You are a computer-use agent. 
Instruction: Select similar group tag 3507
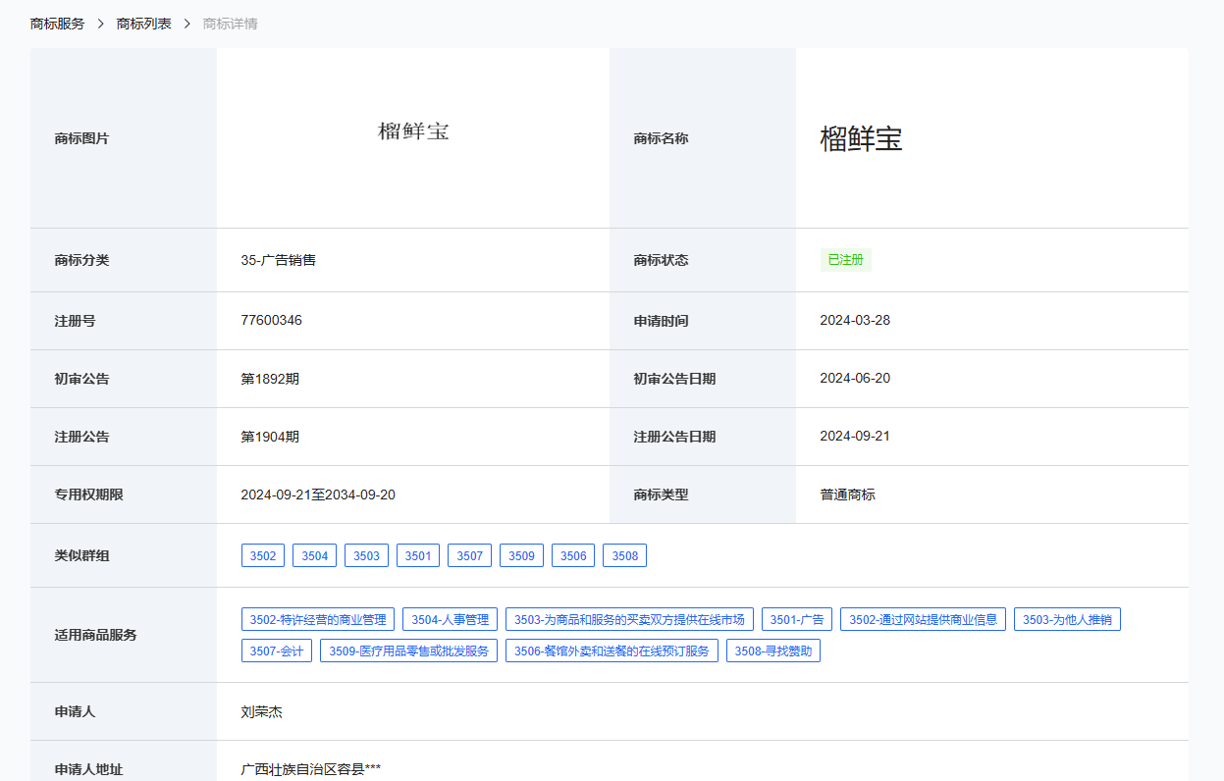pos(470,556)
